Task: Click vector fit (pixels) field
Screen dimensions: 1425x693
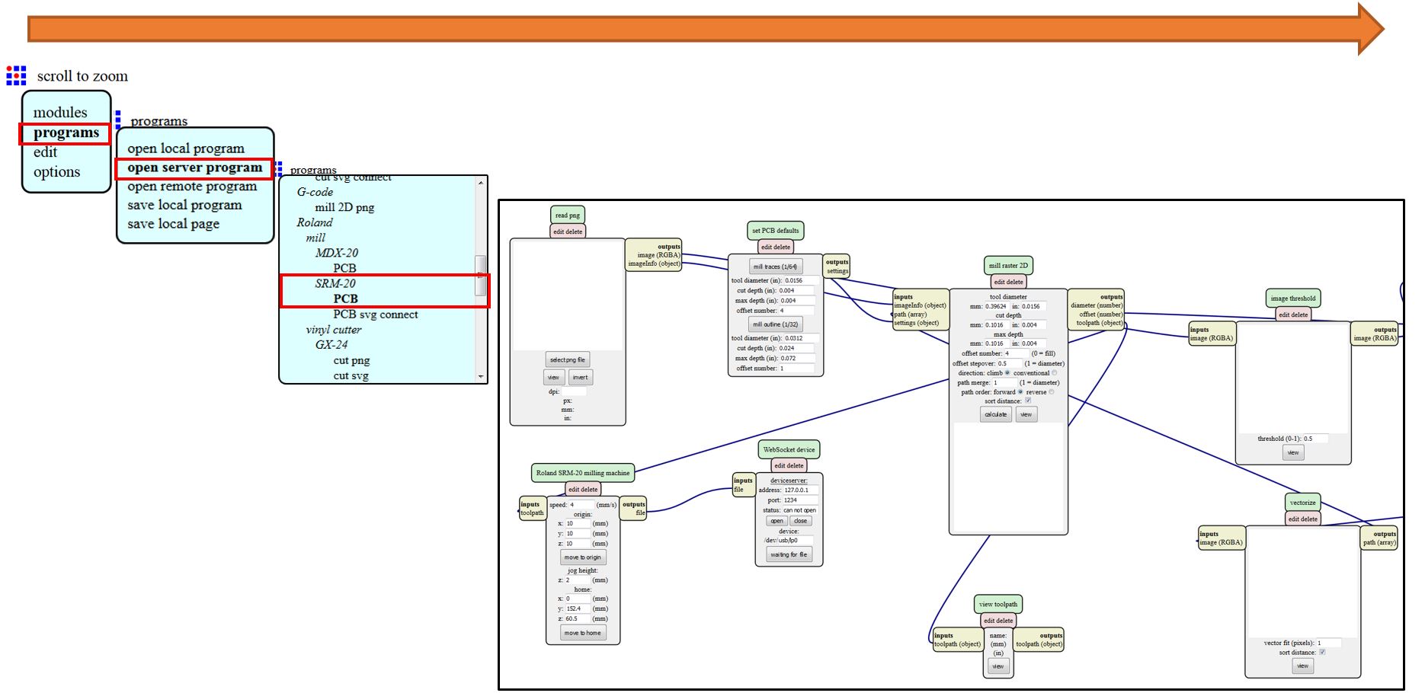Action: (x=1329, y=643)
